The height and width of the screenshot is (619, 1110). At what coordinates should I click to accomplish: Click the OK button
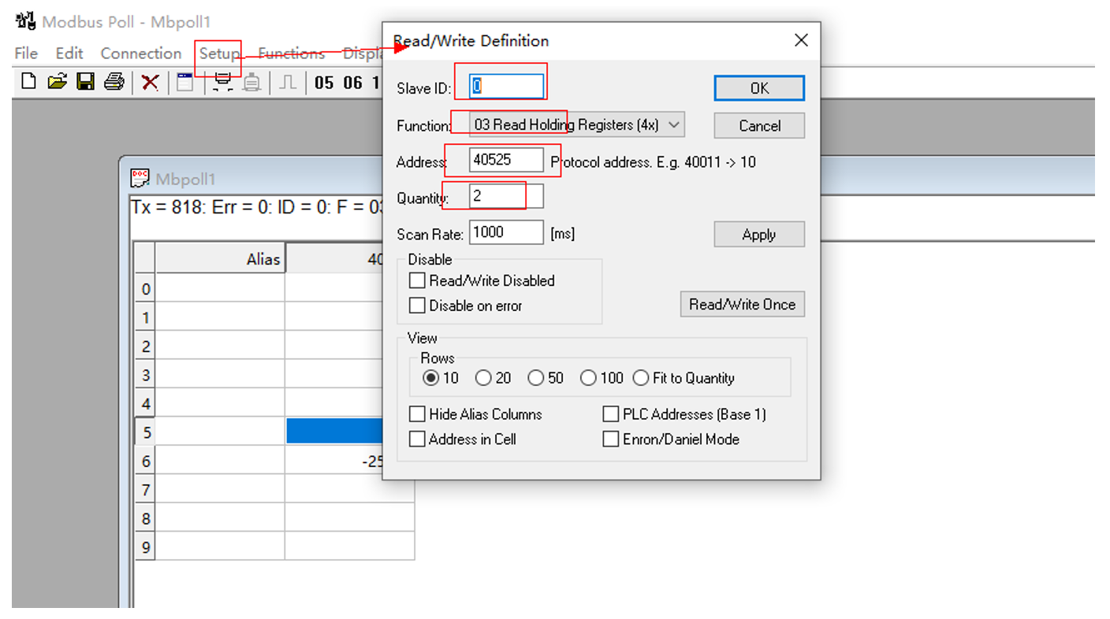coord(759,88)
